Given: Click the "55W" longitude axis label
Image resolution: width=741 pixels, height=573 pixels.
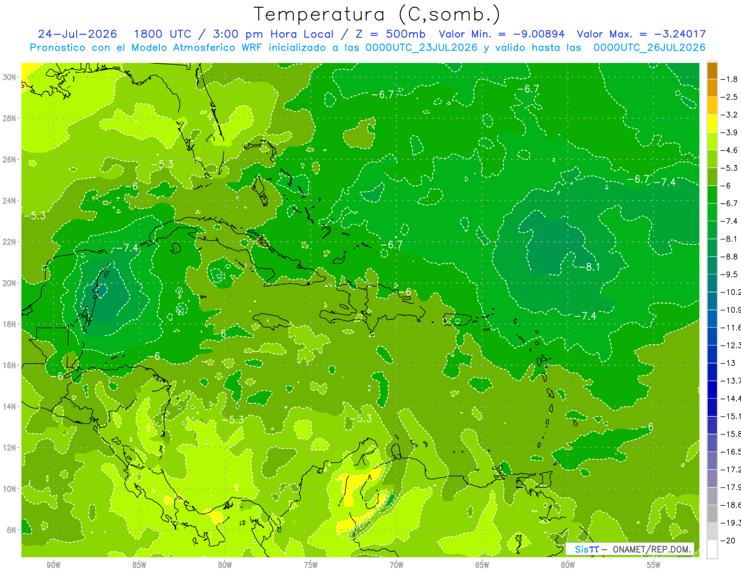Looking at the screenshot, I should (x=653, y=565).
